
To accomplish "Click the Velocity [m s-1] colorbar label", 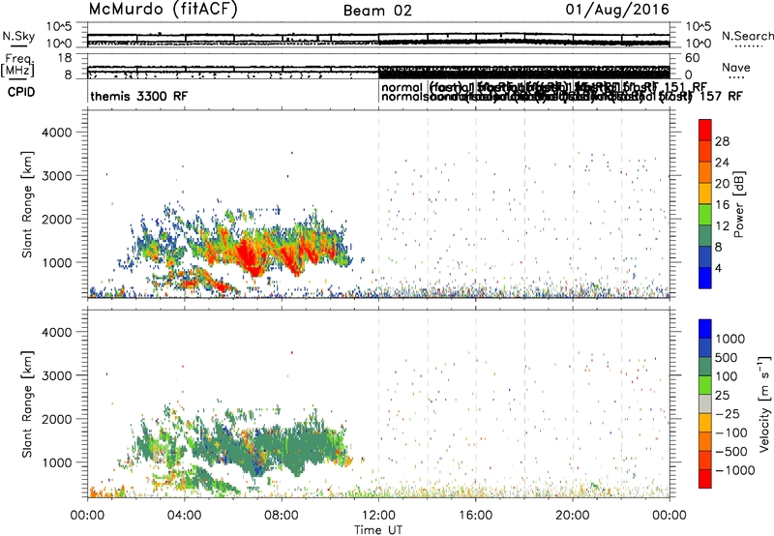I will click(x=764, y=403).
